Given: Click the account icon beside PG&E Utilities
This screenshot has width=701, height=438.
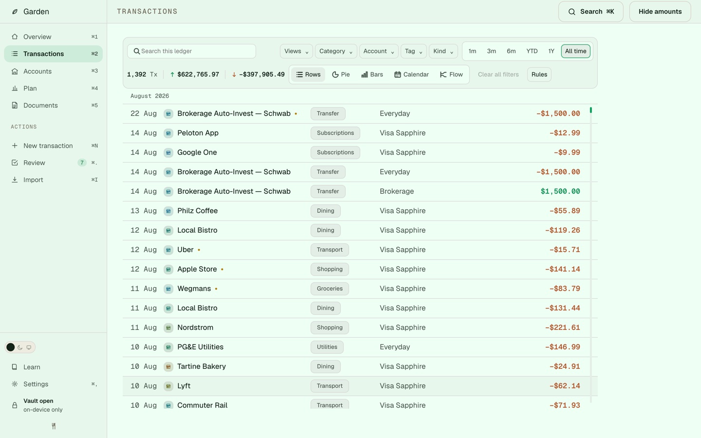Looking at the screenshot, I should tap(168, 347).
